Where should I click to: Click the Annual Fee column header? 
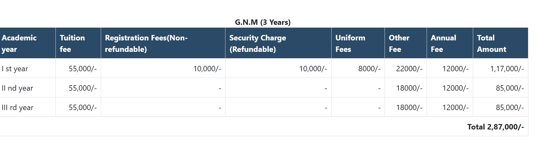tap(443, 43)
